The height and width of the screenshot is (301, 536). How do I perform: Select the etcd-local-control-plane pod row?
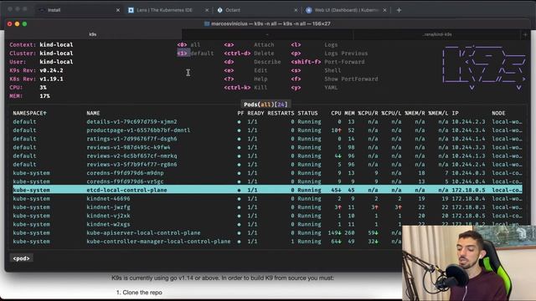coord(267,190)
